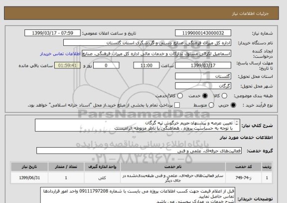Click the واحد اندازه گیری column header

click(x=102, y=167)
